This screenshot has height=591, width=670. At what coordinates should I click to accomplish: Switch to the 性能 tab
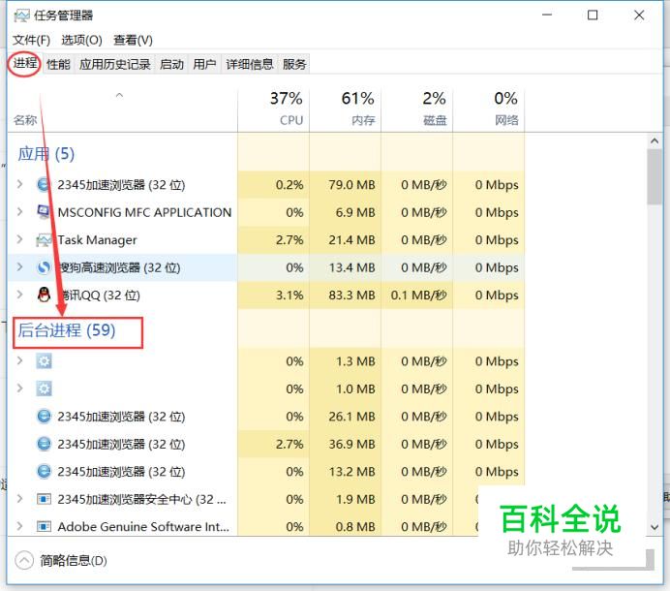coord(58,65)
